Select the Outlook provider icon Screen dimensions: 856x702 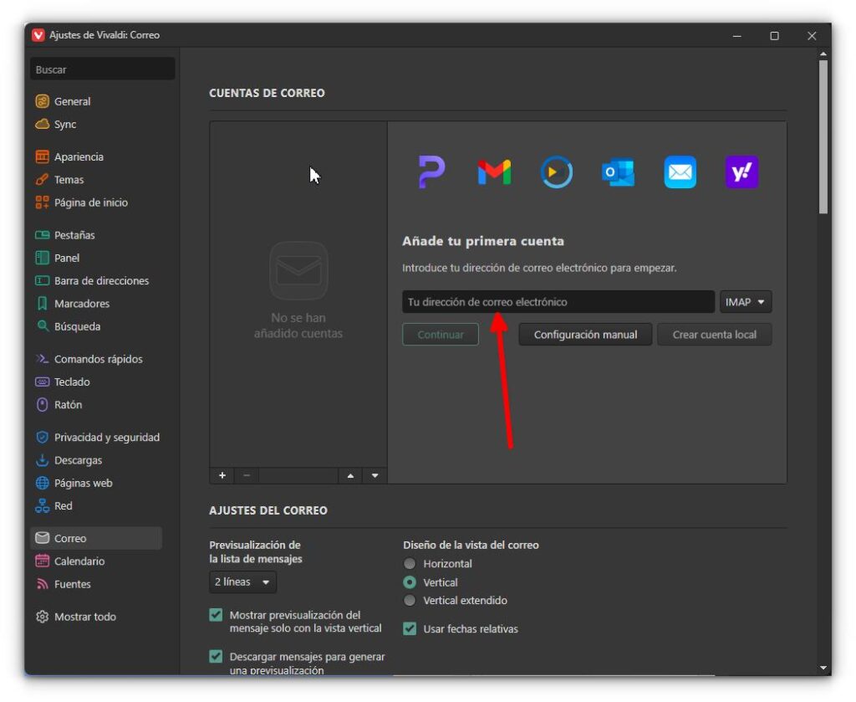pos(618,172)
